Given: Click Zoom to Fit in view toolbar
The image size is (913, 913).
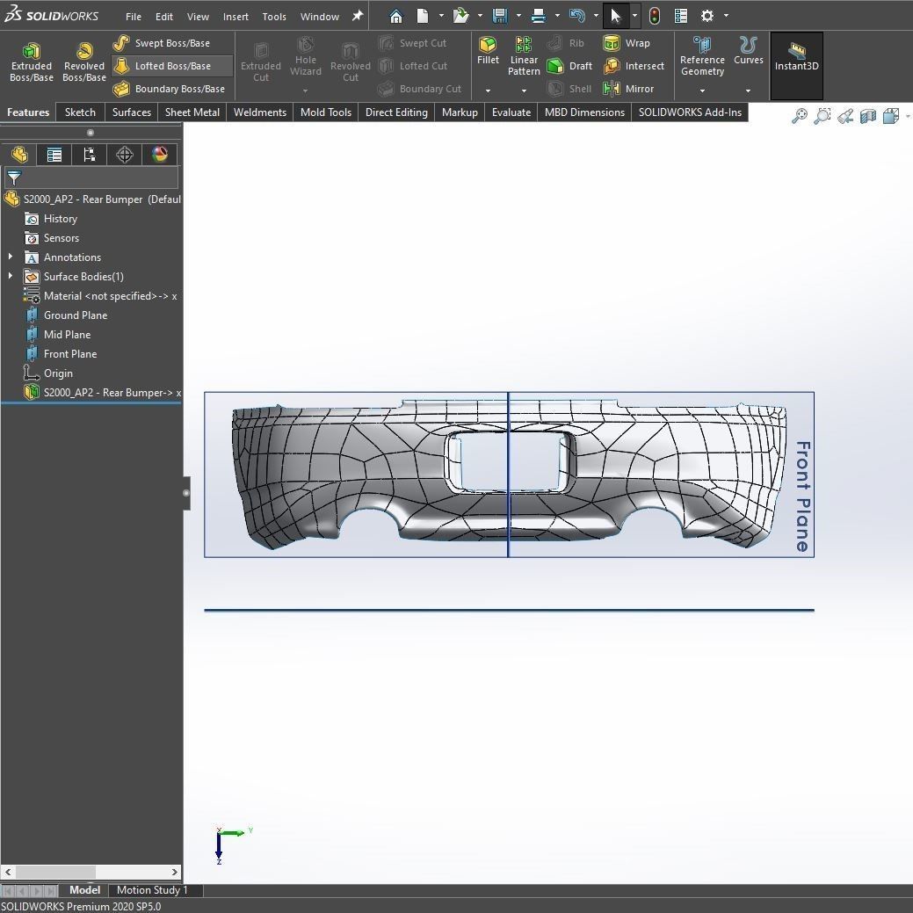Looking at the screenshot, I should pyautogui.click(x=800, y=116).
